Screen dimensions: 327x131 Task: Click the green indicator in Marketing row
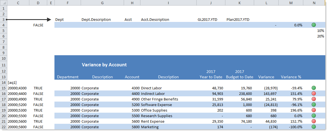[314, 127]
